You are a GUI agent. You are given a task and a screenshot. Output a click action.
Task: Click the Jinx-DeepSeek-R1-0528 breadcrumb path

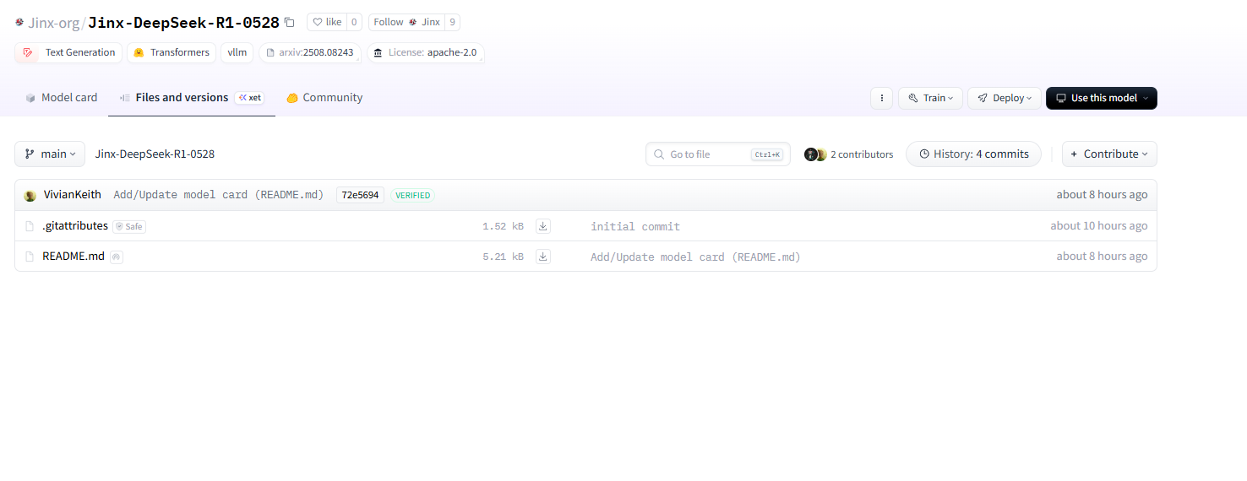155,154
